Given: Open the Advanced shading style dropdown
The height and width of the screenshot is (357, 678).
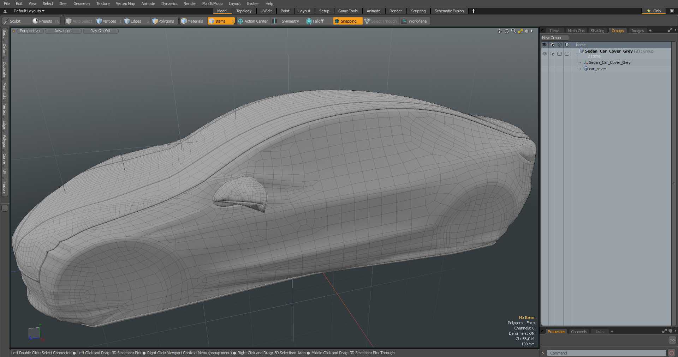Looking at the screenshot, I should [x=63, y=31].
